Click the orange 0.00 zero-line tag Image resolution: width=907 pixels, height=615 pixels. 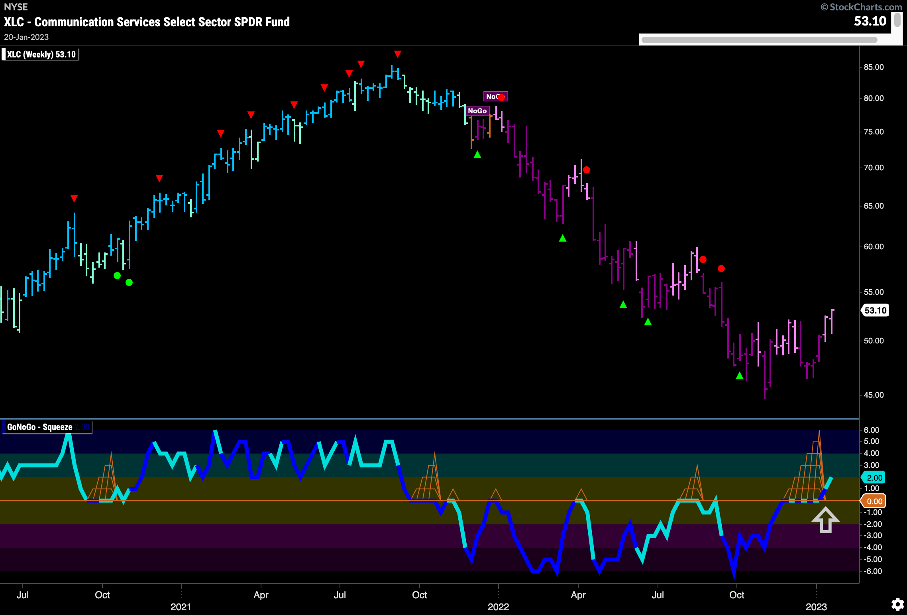coord(874,501)
